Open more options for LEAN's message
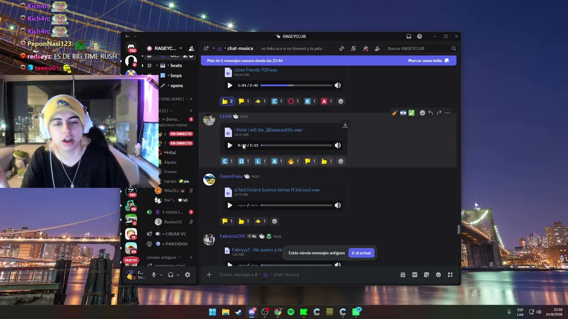This screenshot has height=319, width=568. 447,113
